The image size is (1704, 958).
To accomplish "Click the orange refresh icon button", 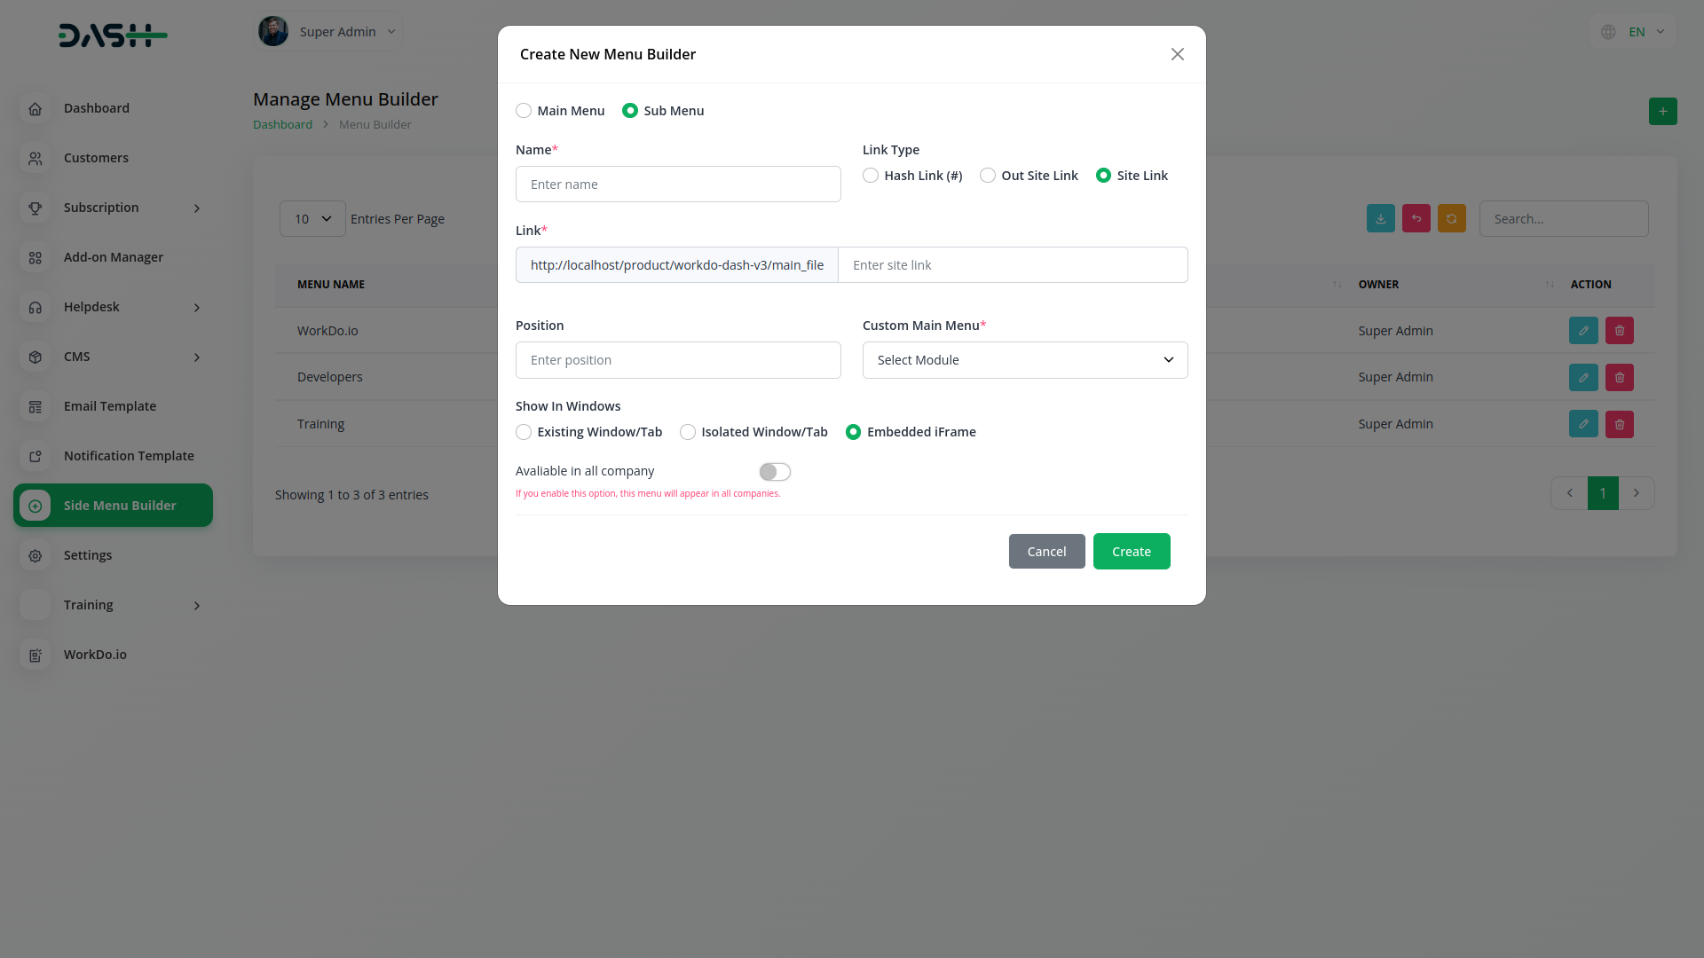I will 1451,218.
